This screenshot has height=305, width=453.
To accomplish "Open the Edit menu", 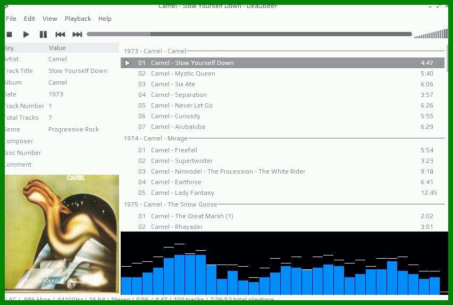I will [29, 19].
